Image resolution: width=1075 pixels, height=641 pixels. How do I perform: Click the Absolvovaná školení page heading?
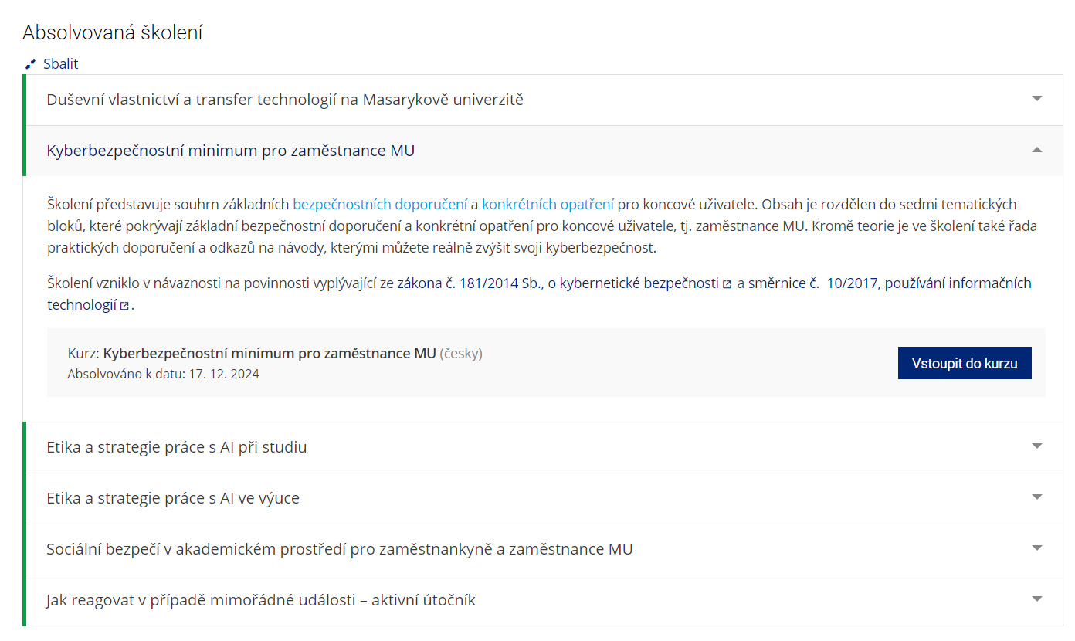113,32
